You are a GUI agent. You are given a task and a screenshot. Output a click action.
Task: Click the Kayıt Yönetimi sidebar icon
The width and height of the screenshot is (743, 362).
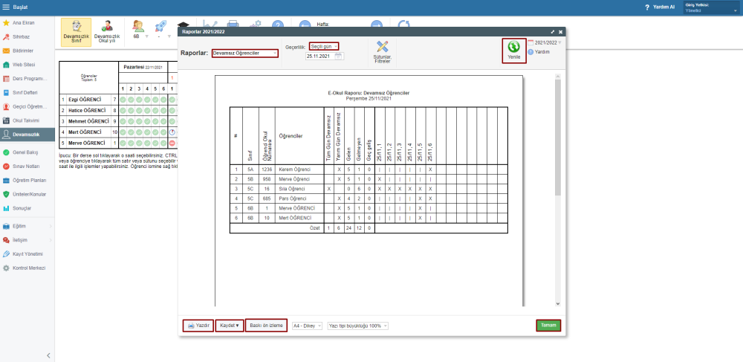[6, 254]
